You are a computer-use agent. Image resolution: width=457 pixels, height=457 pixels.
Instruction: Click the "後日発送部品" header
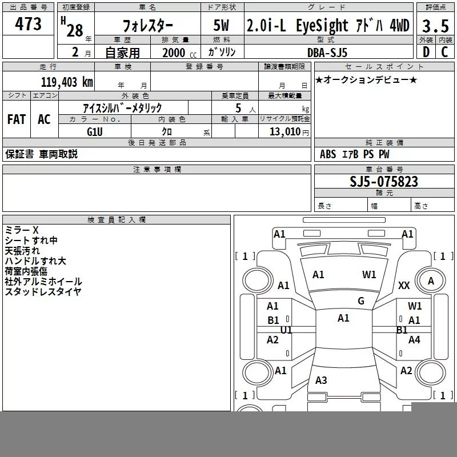[157, 142]
